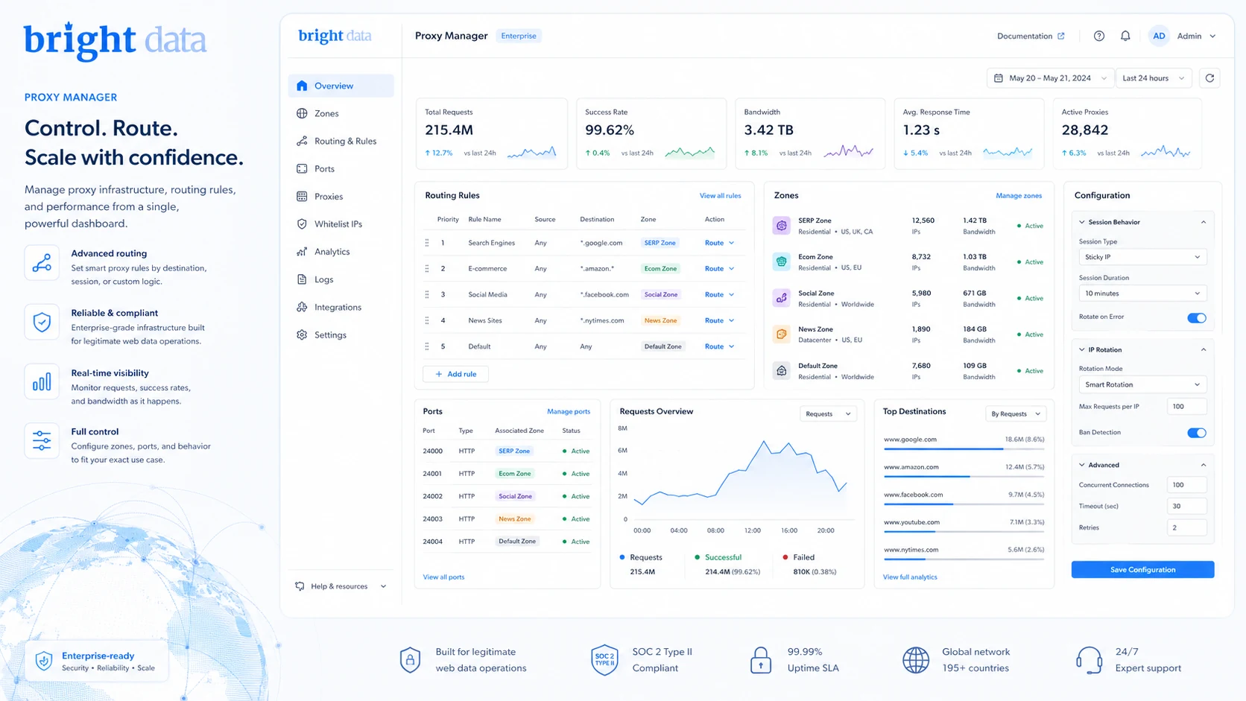Click the Max Requests per IP field
The width and height of the screenshot is (1246, 701).
click(1186, 407)
